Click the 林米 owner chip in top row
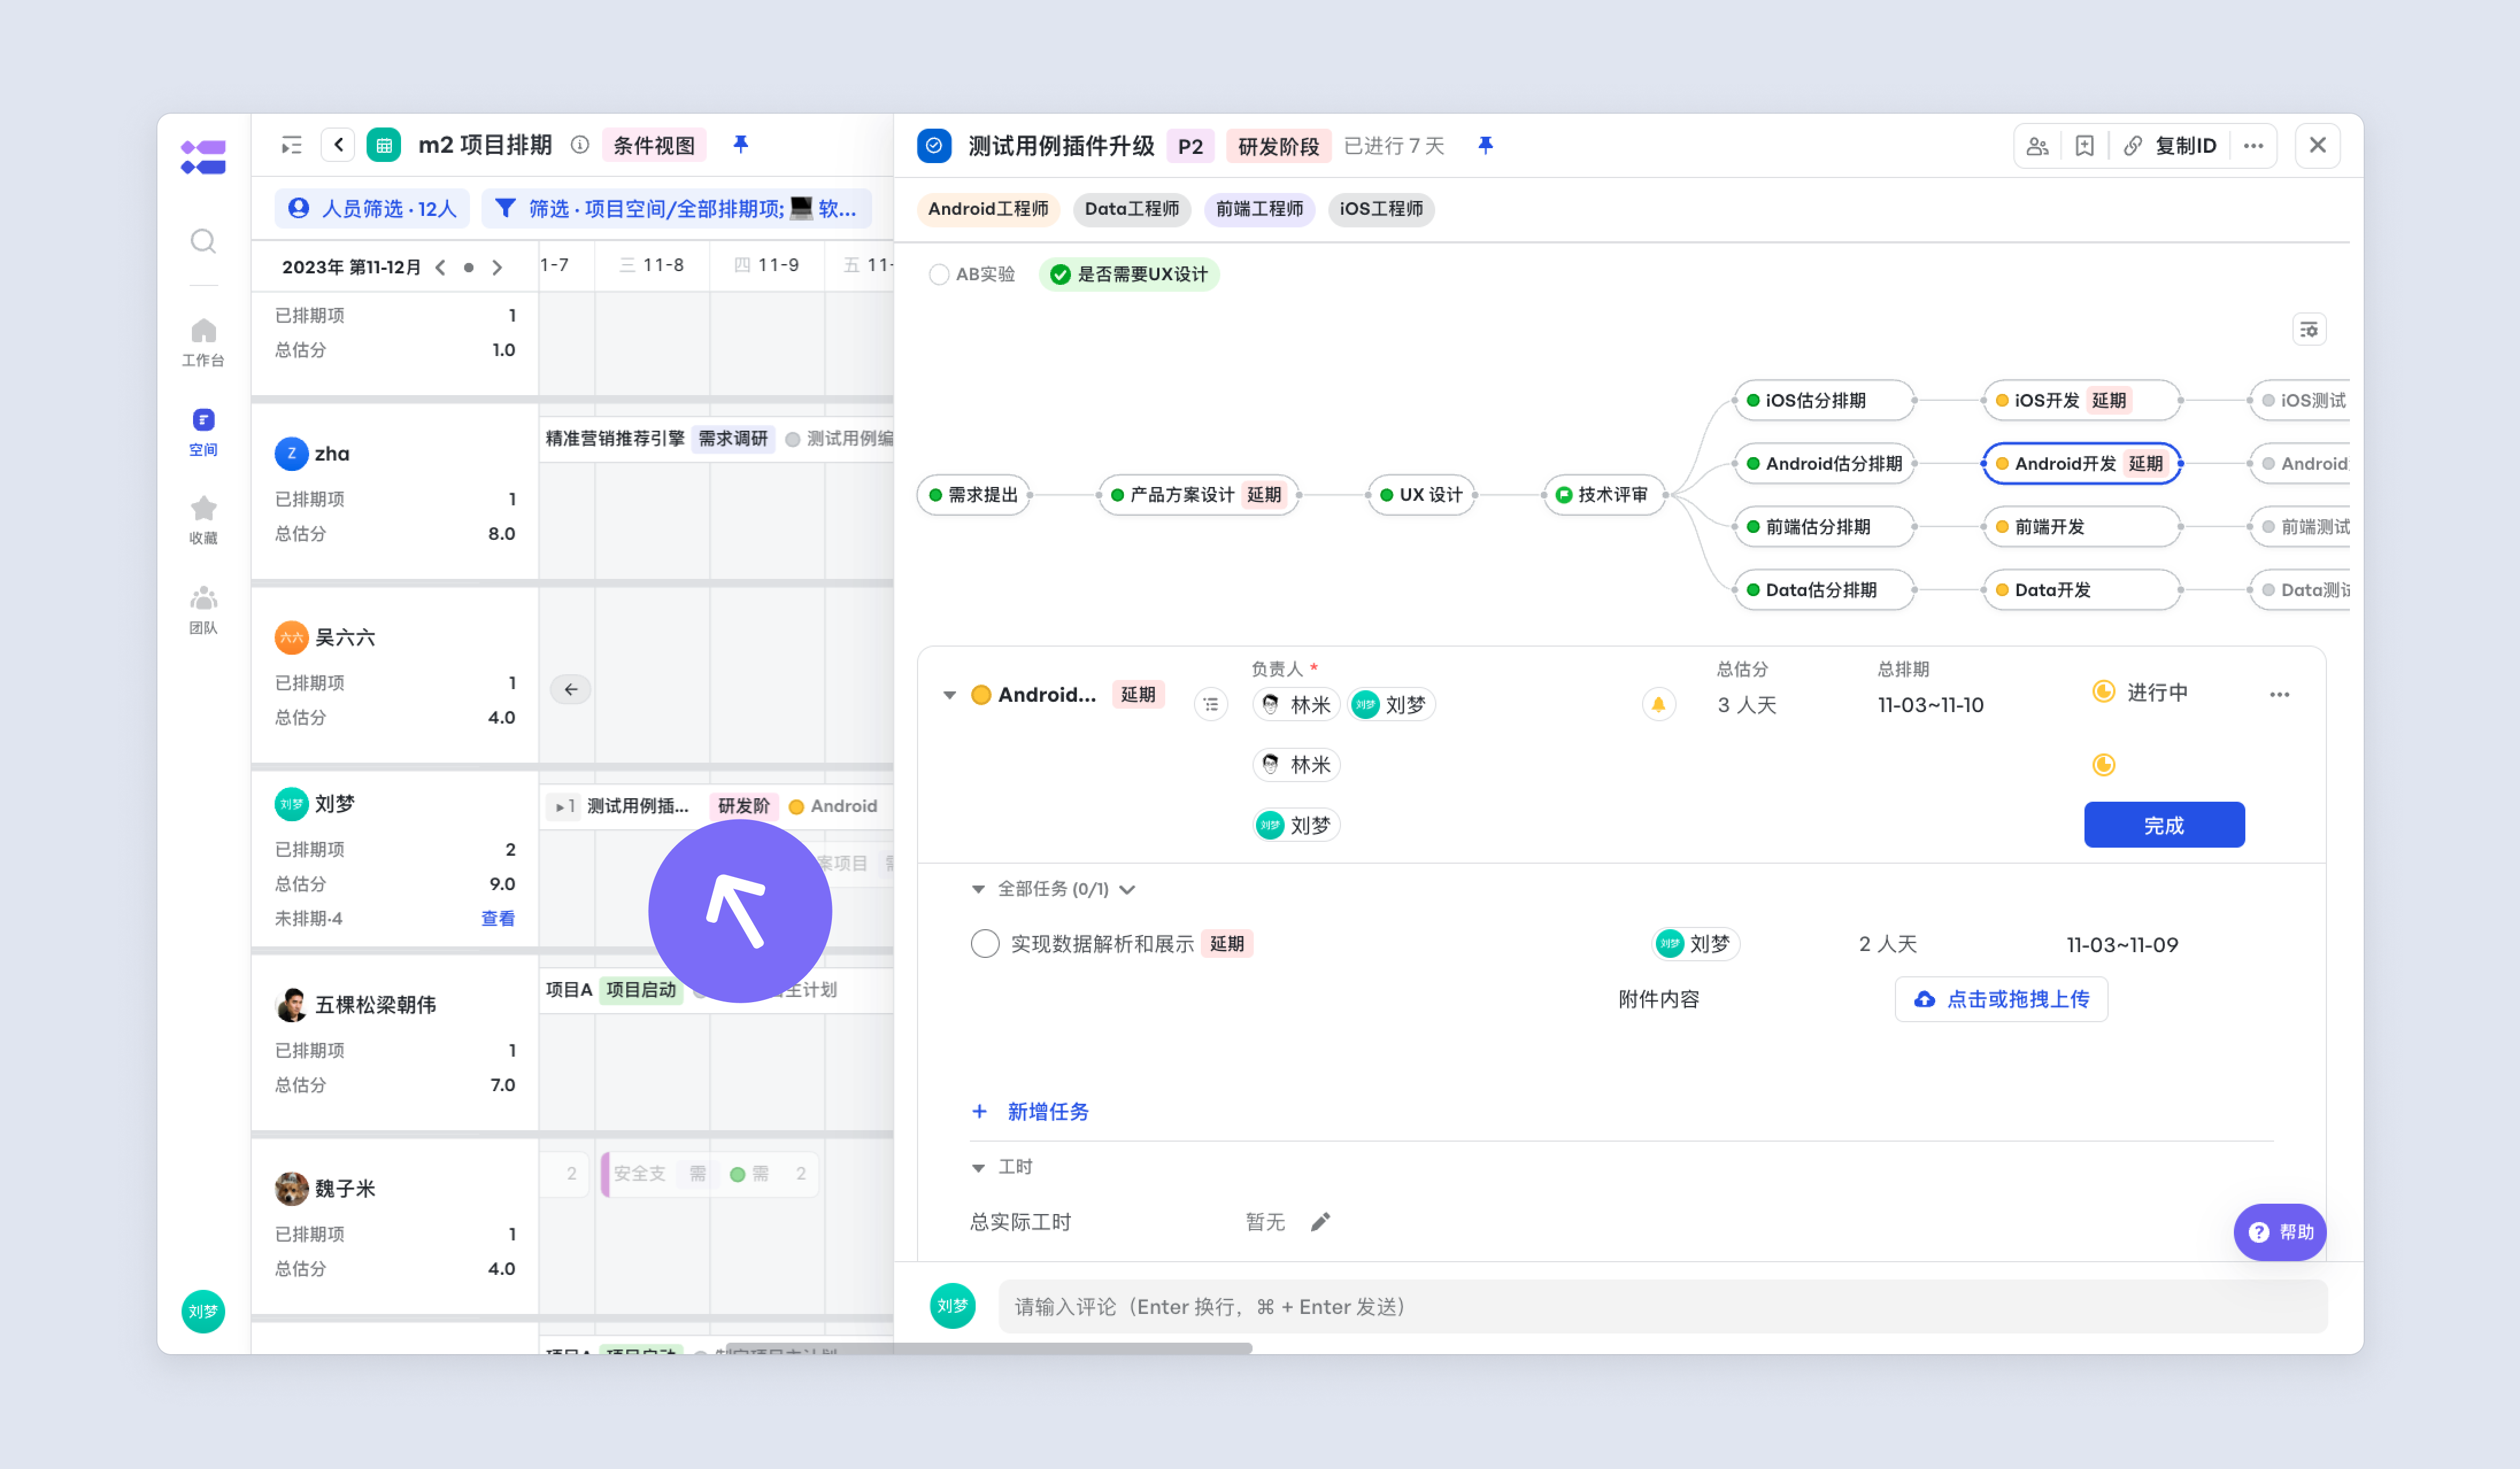The image size is (2520, 1469). pyautogui.click(x=1297, y=705)
